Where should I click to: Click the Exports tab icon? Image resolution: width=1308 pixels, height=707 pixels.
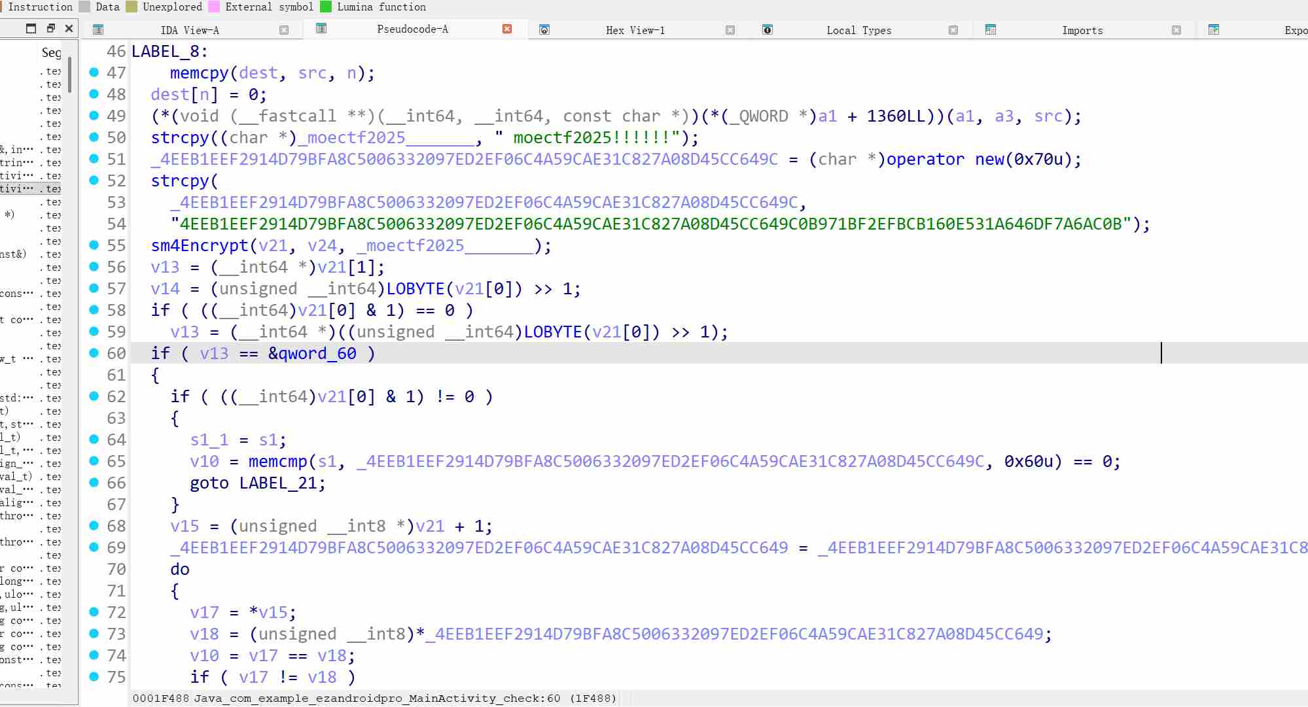click(1214, 29)
